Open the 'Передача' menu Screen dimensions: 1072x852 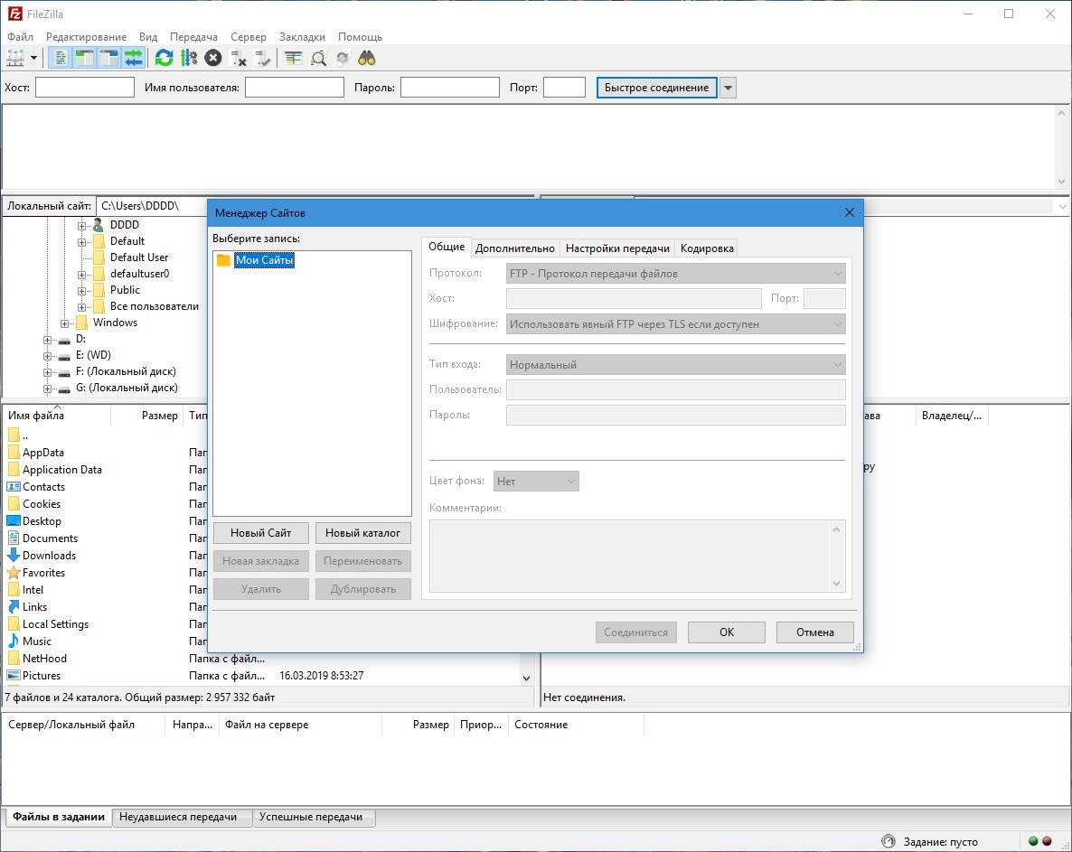tap(193, 37)
